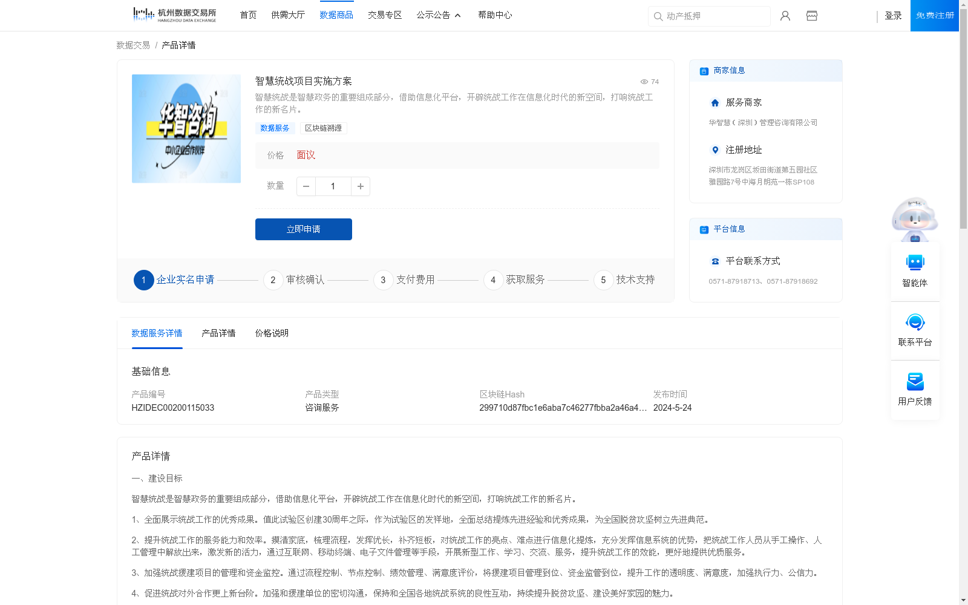Go back to 数据交易 breadcrumb
This screenshot has width=968, height=605.
pyautogui.click(x=133, y=45)
